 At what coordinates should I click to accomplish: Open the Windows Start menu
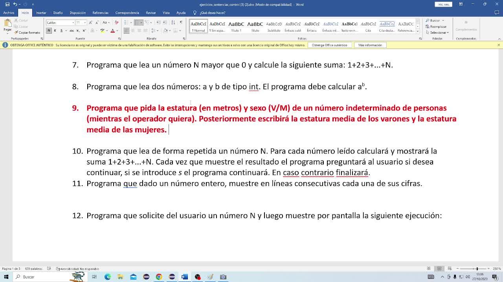[6, 277]
